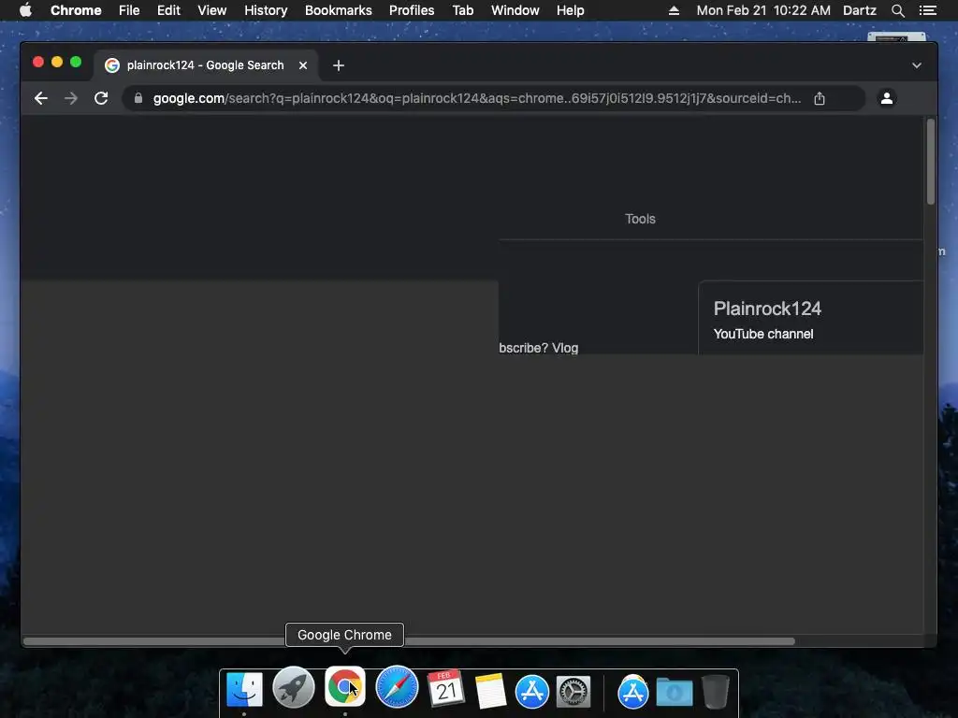Open the Profiles menu
958x718 pixels.
[412, 10]
